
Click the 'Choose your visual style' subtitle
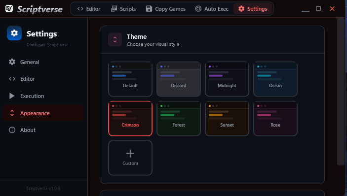pos(153,44)
